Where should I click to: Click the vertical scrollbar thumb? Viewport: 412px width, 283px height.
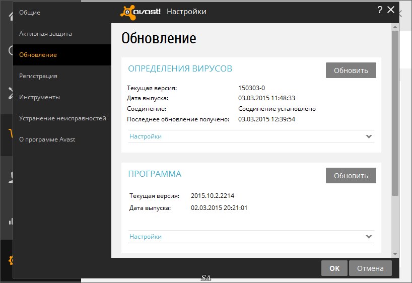pos(395,113)
